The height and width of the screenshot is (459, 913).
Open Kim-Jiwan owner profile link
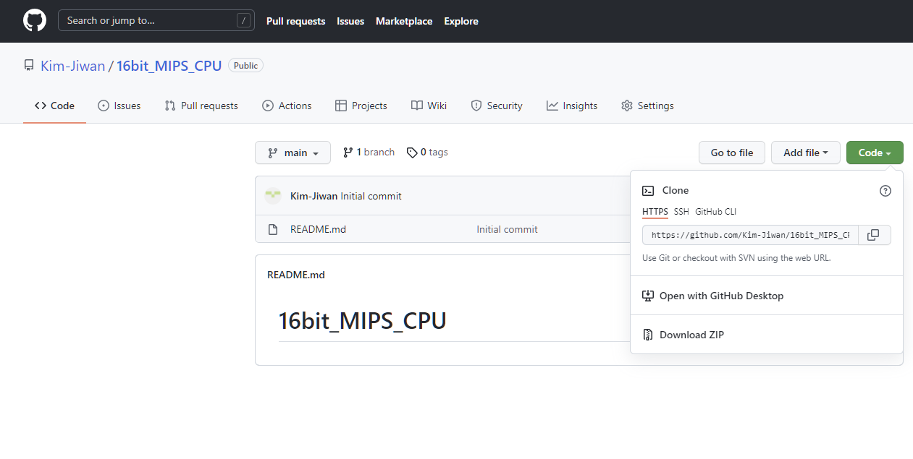pos(72,66)
